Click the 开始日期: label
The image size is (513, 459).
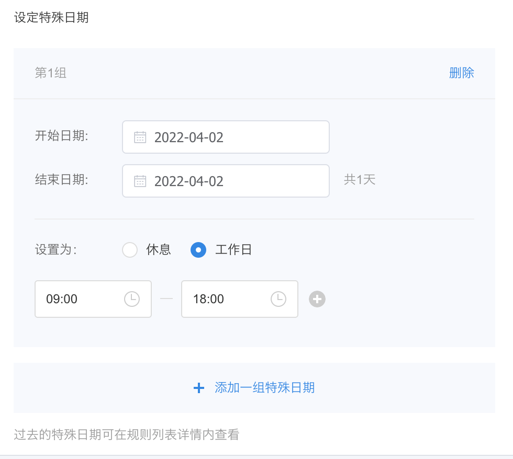coord(62,135)
